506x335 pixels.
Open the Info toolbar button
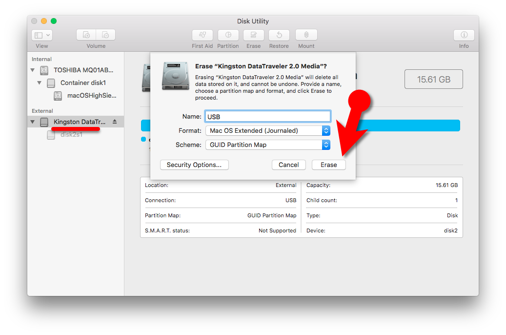pos(464,35)
